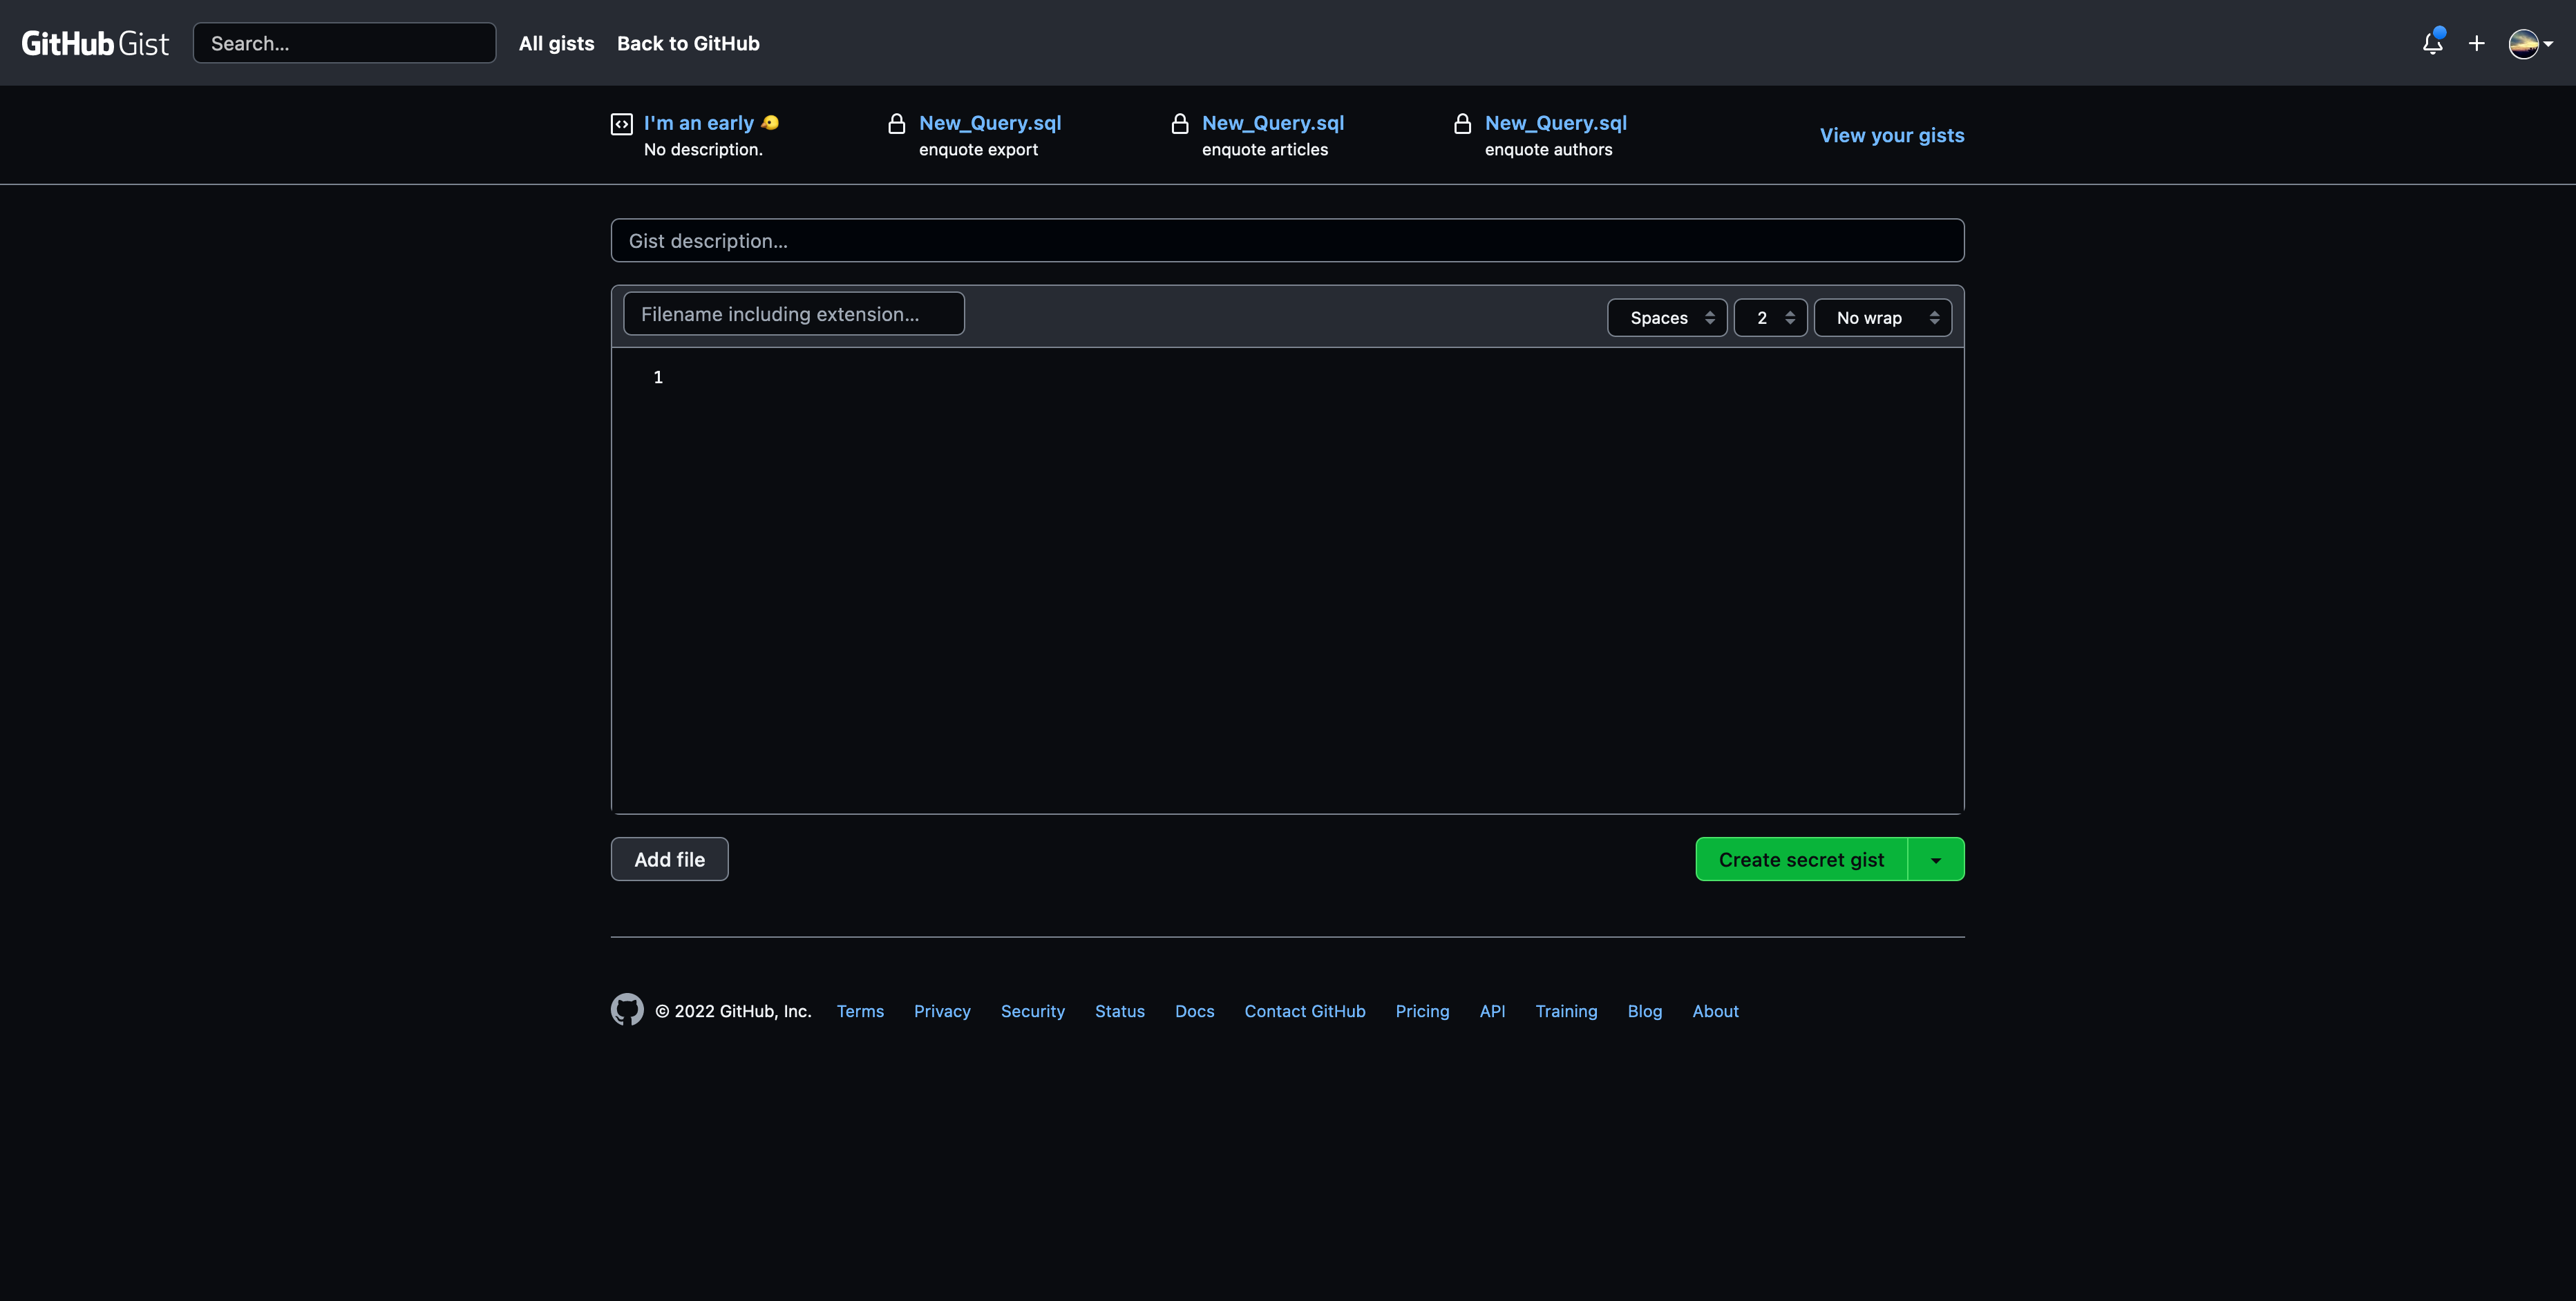The width and height of the screenshot is (2576, 1301).
Task: Open the Spaces indent mode dropdown
Action: pyautogui.click(x=1667, y=318)
